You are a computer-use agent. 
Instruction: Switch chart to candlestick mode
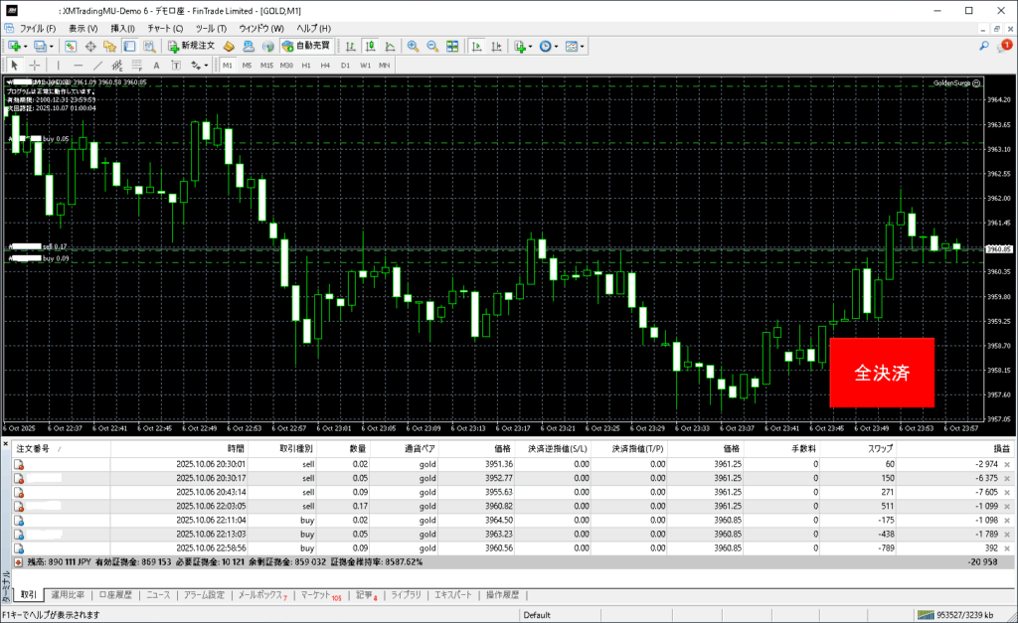(369, 47)
